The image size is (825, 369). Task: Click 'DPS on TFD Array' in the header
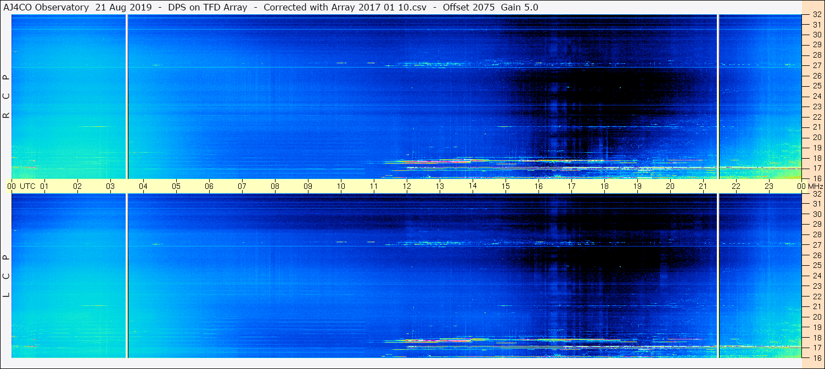[208, 7]
